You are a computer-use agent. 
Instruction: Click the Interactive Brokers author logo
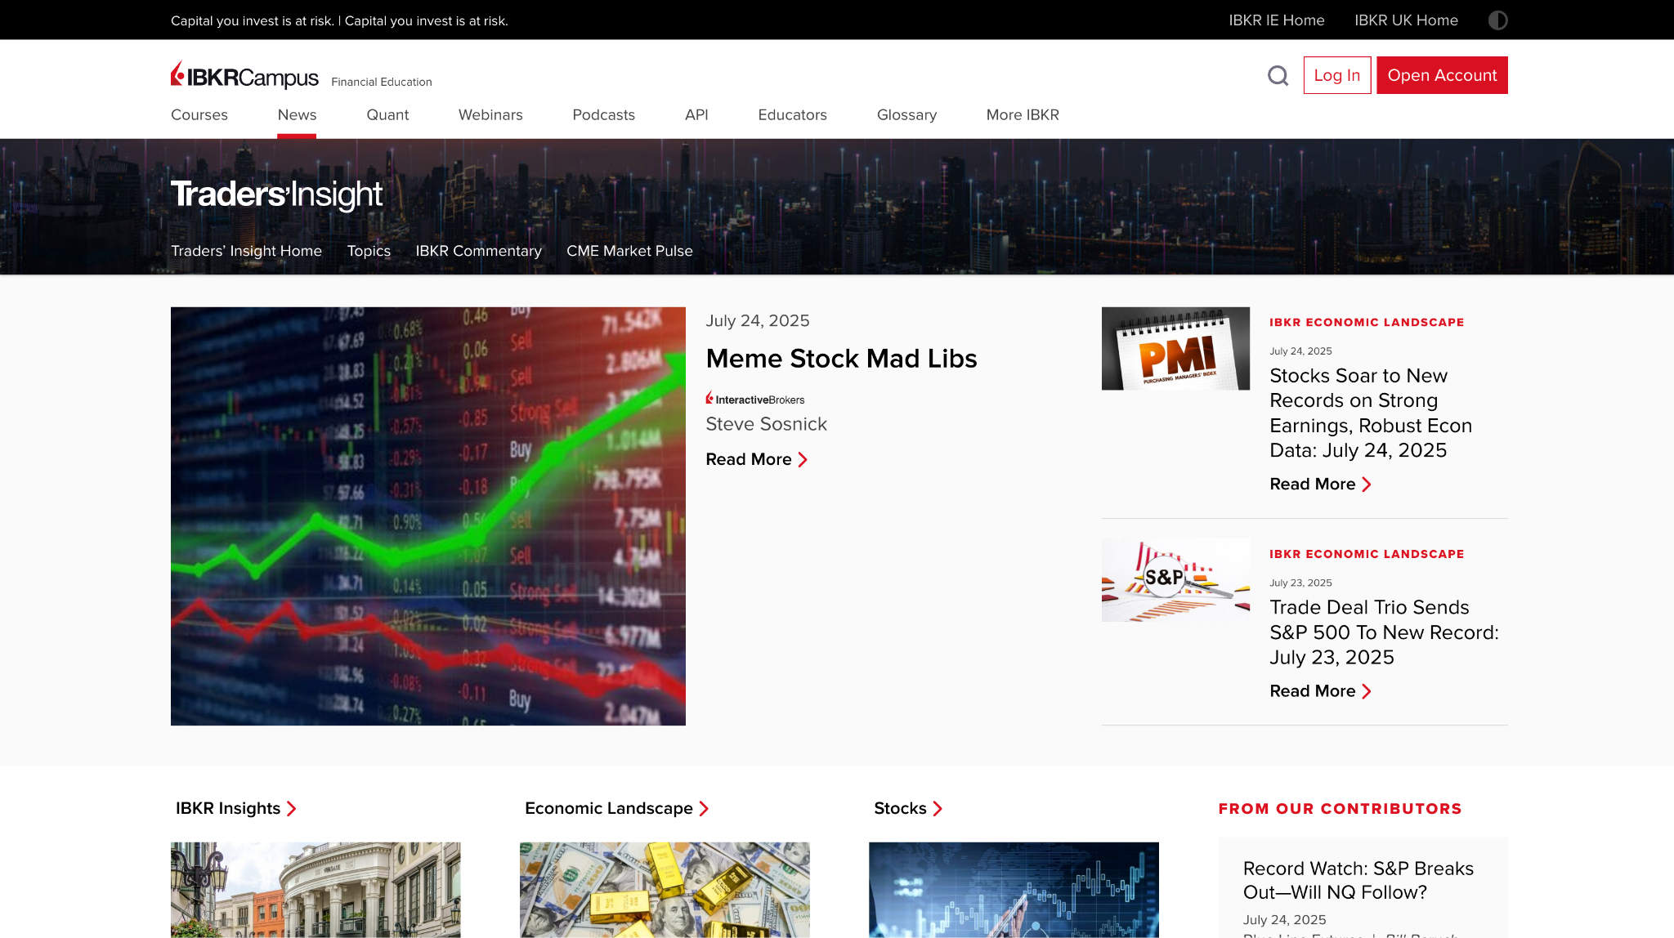click(x=755, y=399)
